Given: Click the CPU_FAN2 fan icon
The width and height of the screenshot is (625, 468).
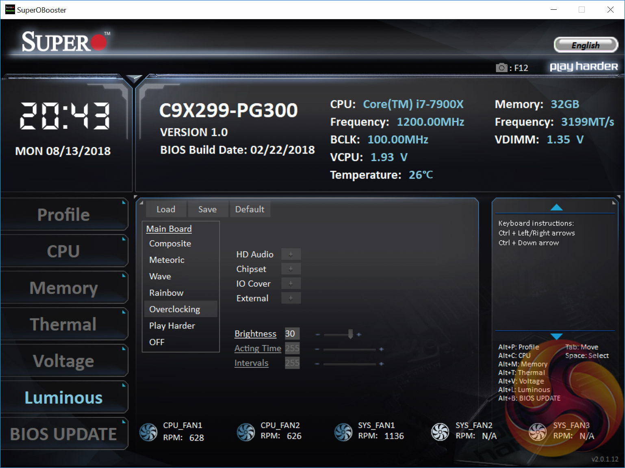Looking at the screenshot, I should [246, 432].
